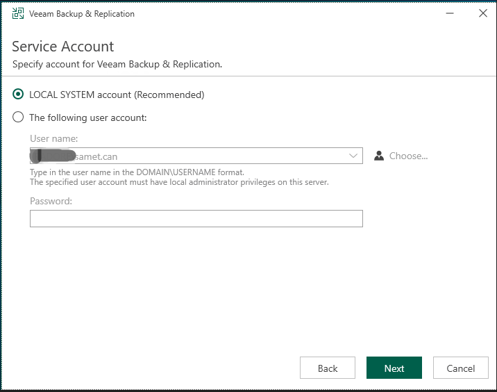Click the 'User name:' label

[54, 138]
